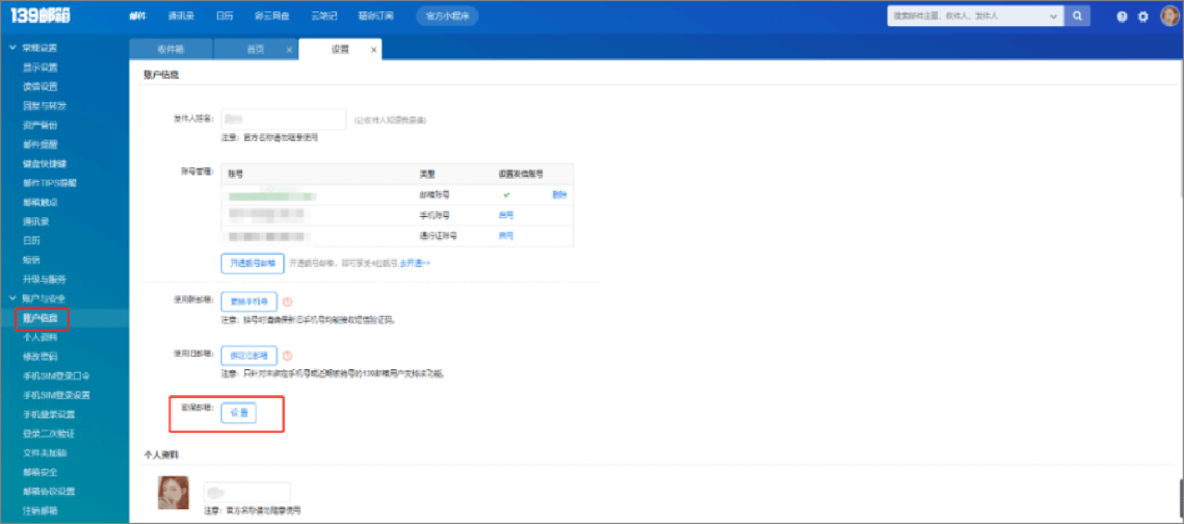This screenshot has width=1184, height=524.
Task: Click the 去开通>> link
Action: (415, 263)
